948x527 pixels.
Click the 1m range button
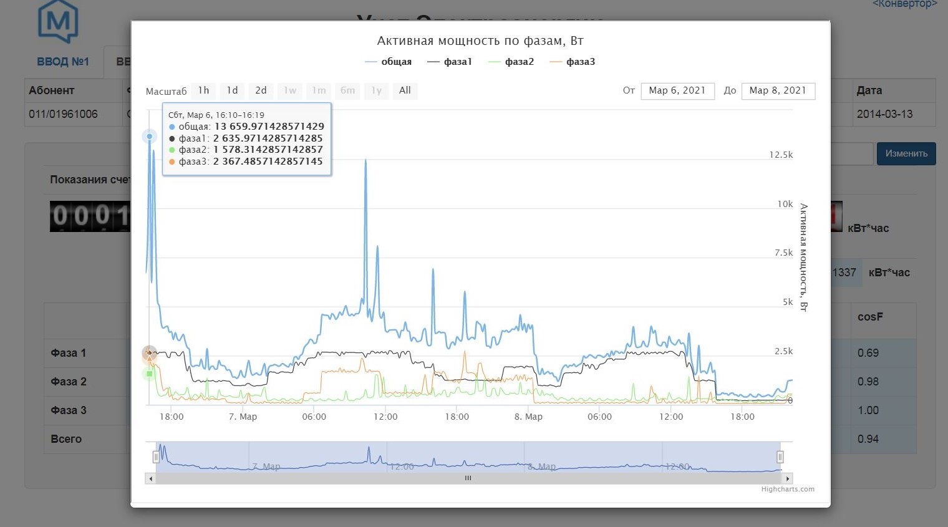tap(319, 90)
